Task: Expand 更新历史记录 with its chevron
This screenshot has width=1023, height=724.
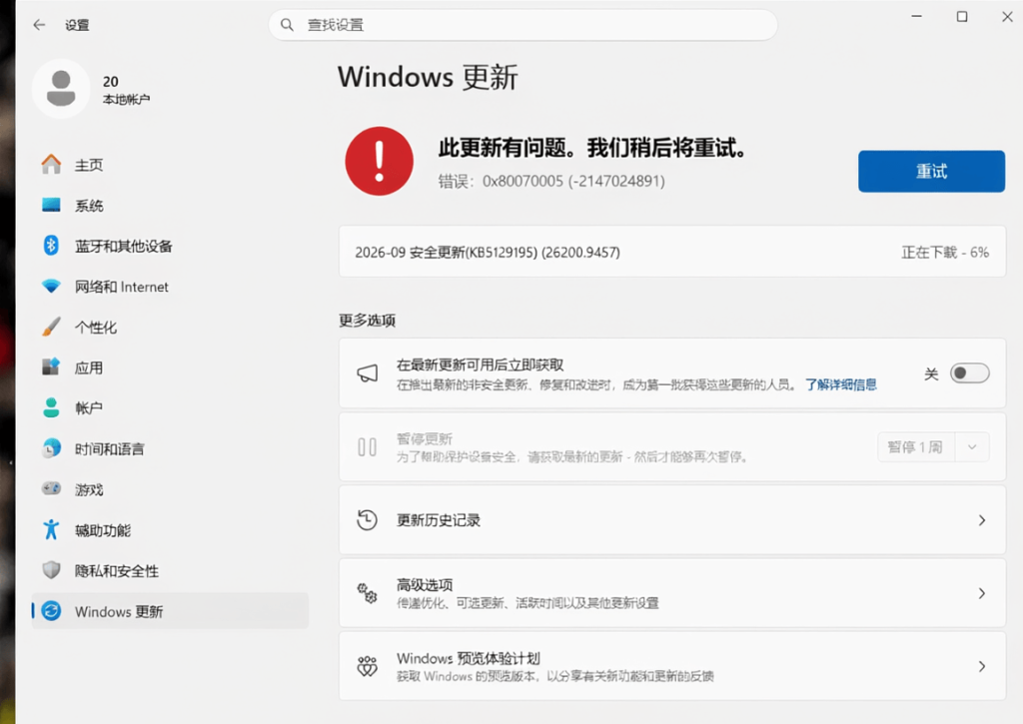Action: click(982, 520)
